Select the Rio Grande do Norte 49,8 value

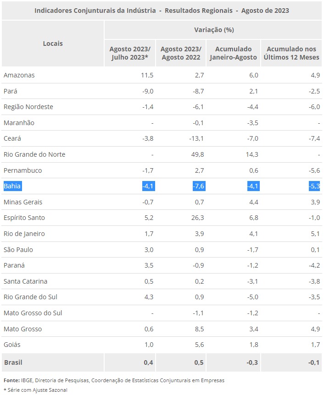[197, 154]
